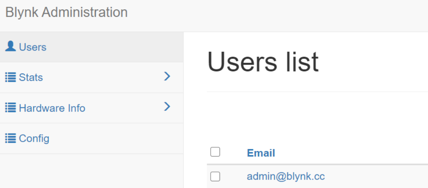
Task: Open the Config text label
Action: pyautogui.click(x=34, y=139)
